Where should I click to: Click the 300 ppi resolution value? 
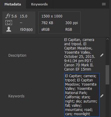(x=72, y=23)
